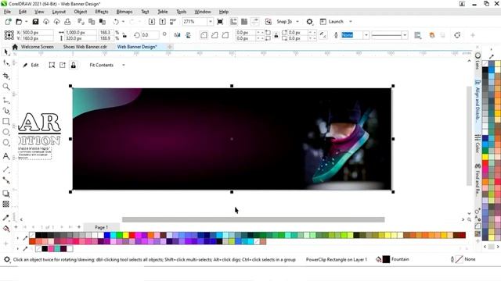Click the rotation angle field

150,35
